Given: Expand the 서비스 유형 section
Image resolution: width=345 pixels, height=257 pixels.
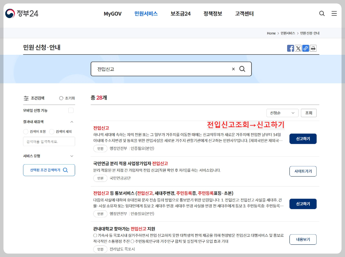Looking at the screenshot, I should 71,156.
